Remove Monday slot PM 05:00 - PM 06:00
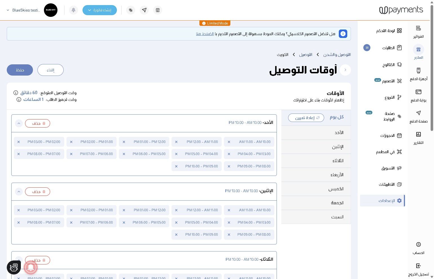The width and height of the screenshot is (434, 279). pyautogui.click(x=124, y=223)
